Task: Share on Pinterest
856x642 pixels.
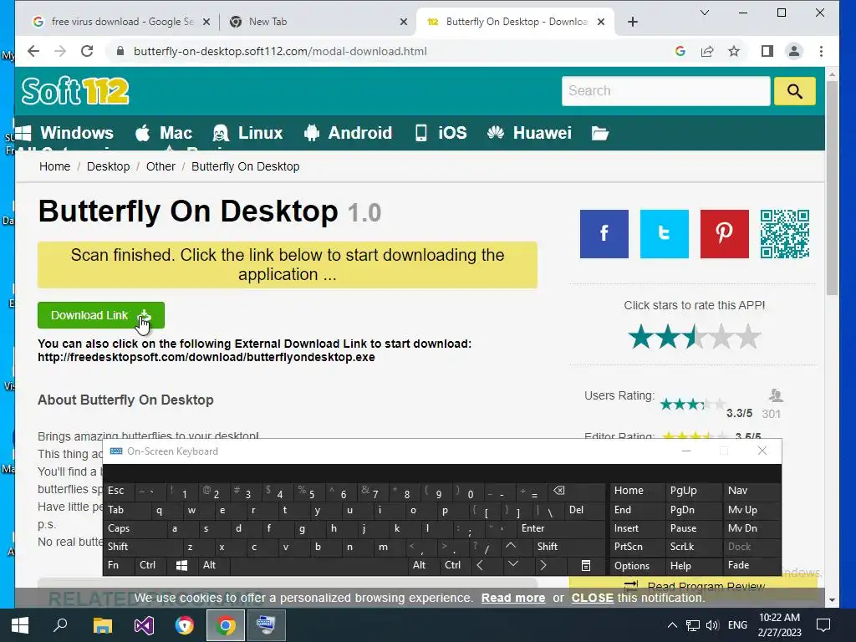Action: [x=725, y=234]
